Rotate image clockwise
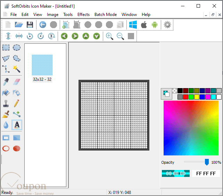 [41, 36]
